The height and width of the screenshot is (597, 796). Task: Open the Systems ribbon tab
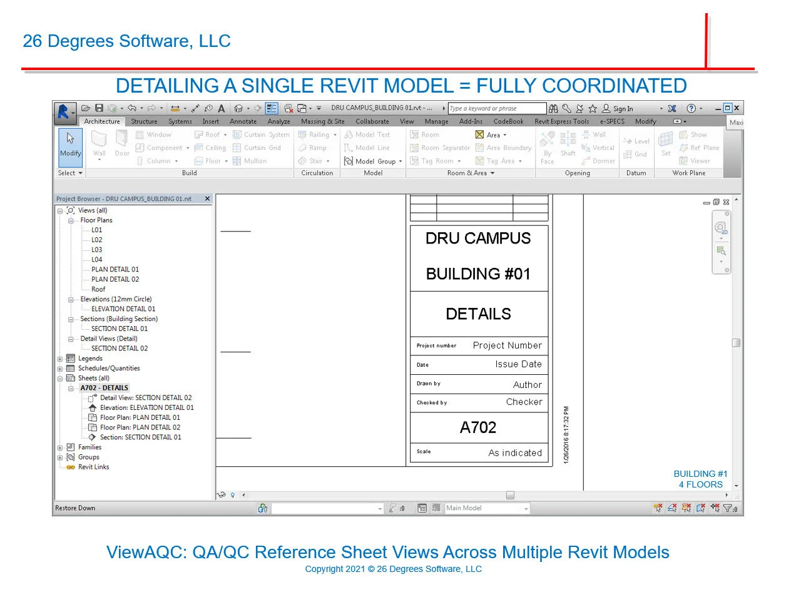click(180, 121)
